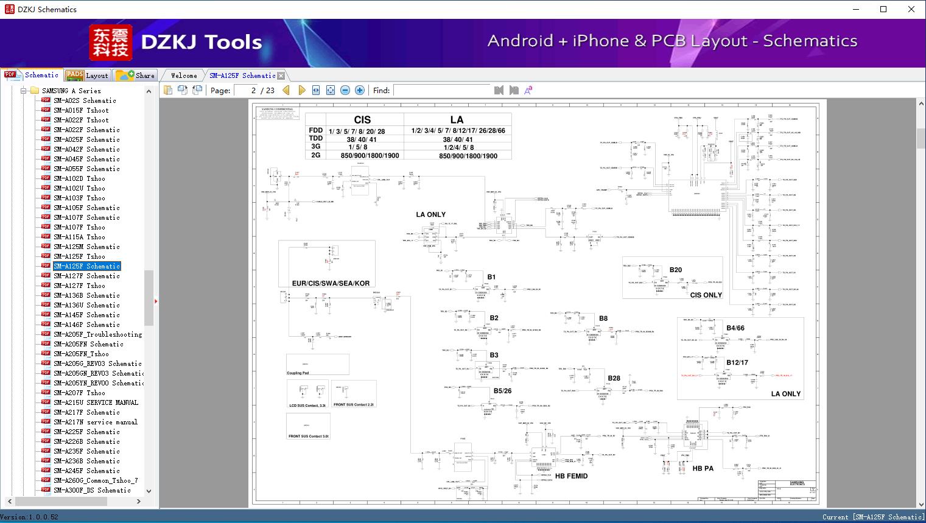This screenshot has height=523, width=926.
Task: Click the copy document icon in toolbar
Action: pos(168,90)
